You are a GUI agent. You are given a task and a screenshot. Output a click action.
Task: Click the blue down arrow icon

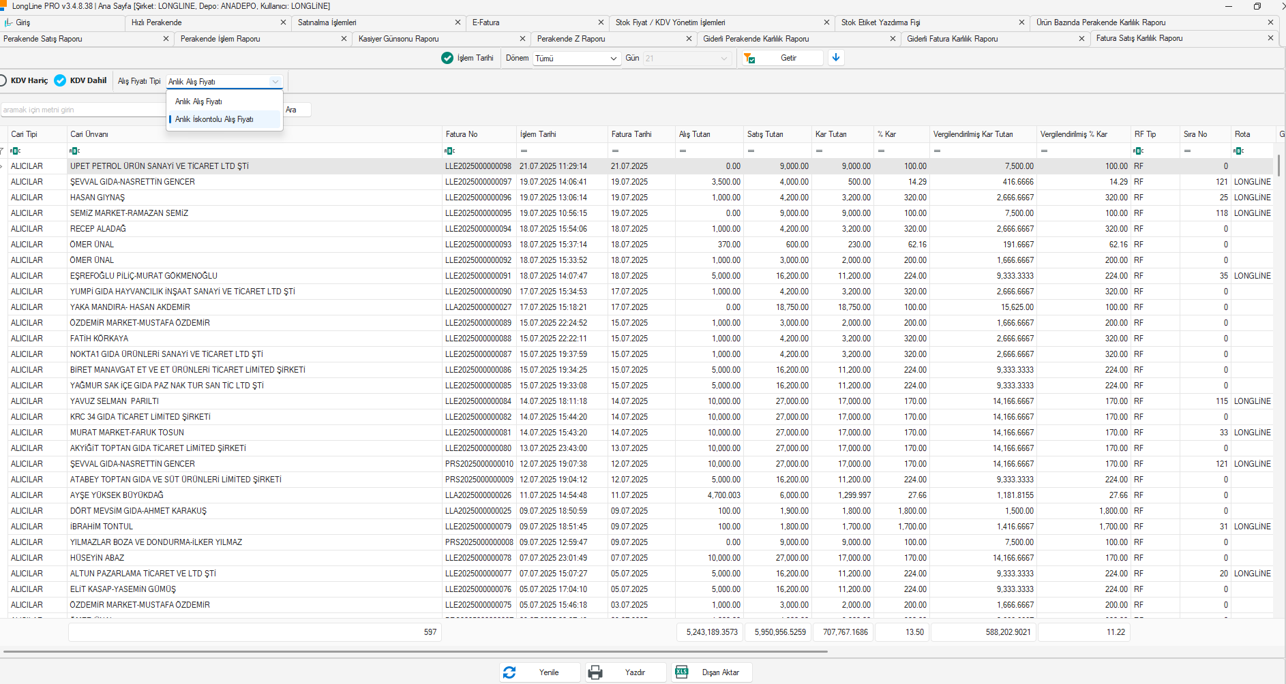pyautogui.click(x=836, y=58)
